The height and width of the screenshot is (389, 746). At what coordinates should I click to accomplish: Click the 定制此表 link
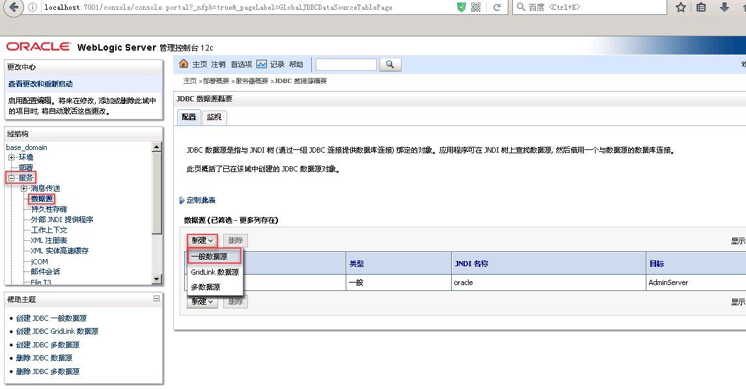coord(200,200)
